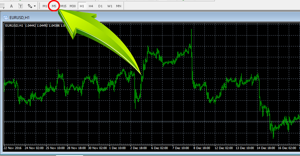This screenshot has height=156, width=300.
Task: Click the '28 Nov 18:00' time axis label
Action: 76,148
